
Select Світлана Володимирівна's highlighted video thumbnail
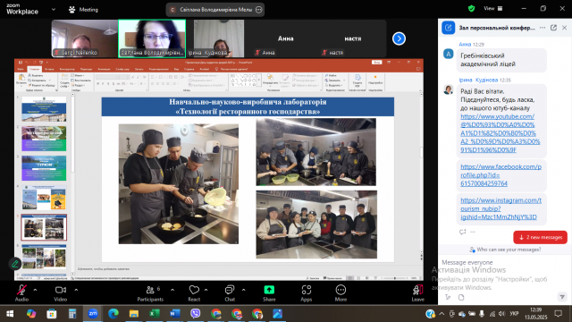coord(152,38)
